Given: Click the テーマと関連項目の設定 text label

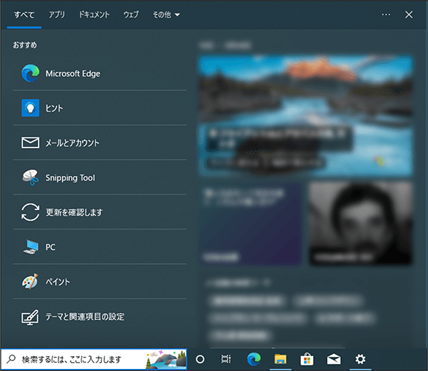Looking at the screenshot, I should pyautogui.click(x=85, y=316).
